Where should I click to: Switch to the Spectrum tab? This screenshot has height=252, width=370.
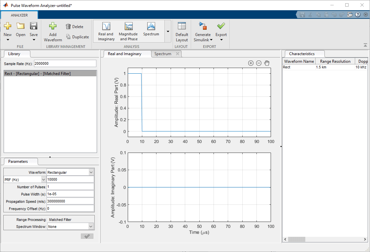[x=163, y=54]
